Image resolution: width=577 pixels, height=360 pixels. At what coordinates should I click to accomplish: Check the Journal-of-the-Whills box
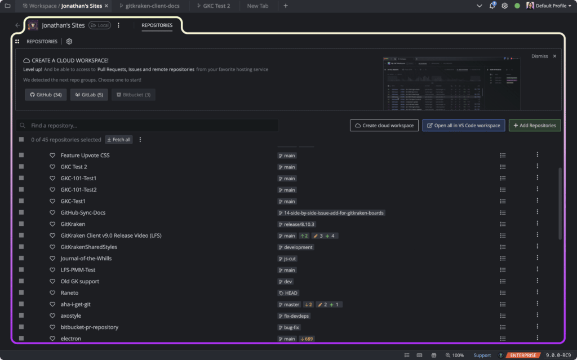[x=21, y=258]
